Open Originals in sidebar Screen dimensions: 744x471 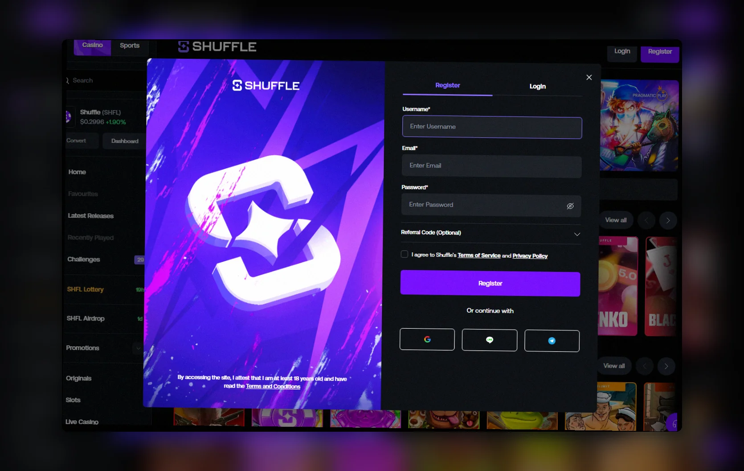point(78,379)
